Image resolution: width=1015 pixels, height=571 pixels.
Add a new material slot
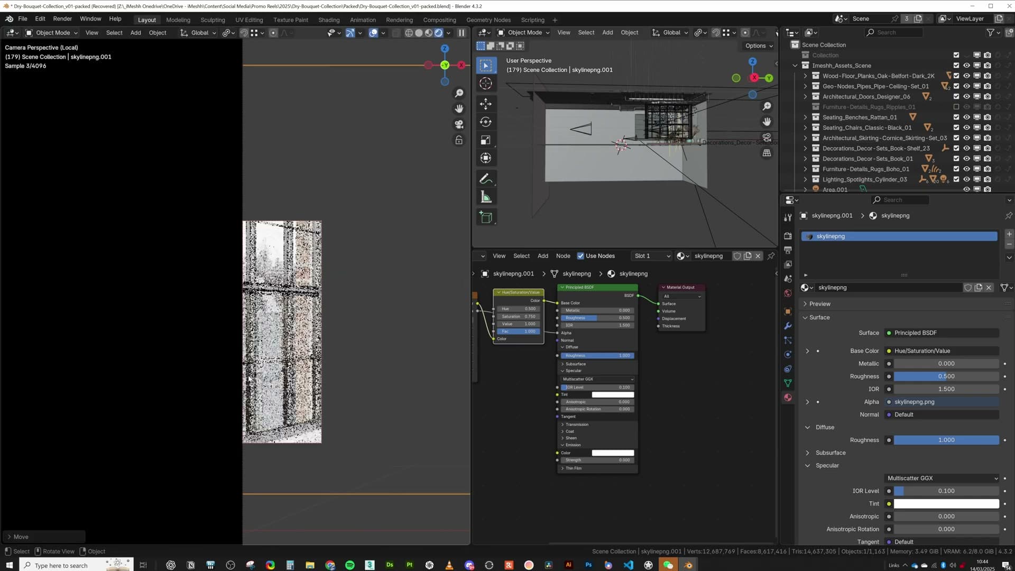coord(1009,234)
